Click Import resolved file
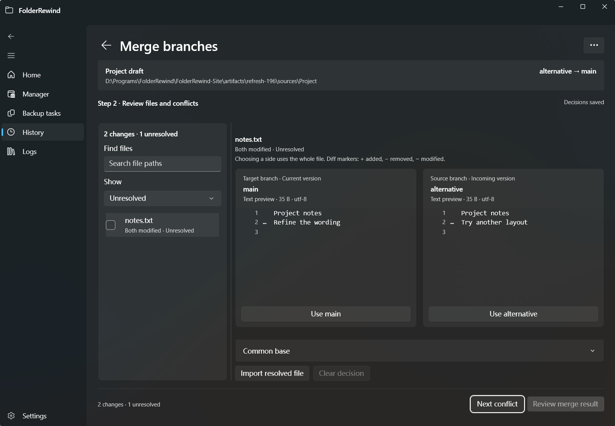The image size is (615, 426). pos(272,373)
